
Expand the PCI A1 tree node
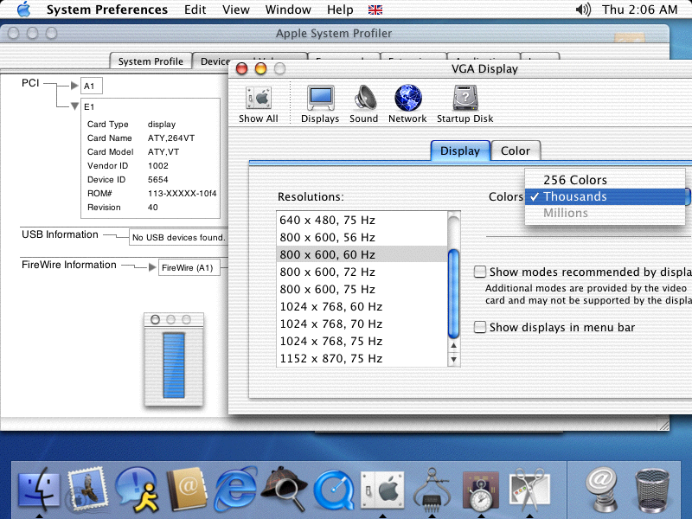74,86
